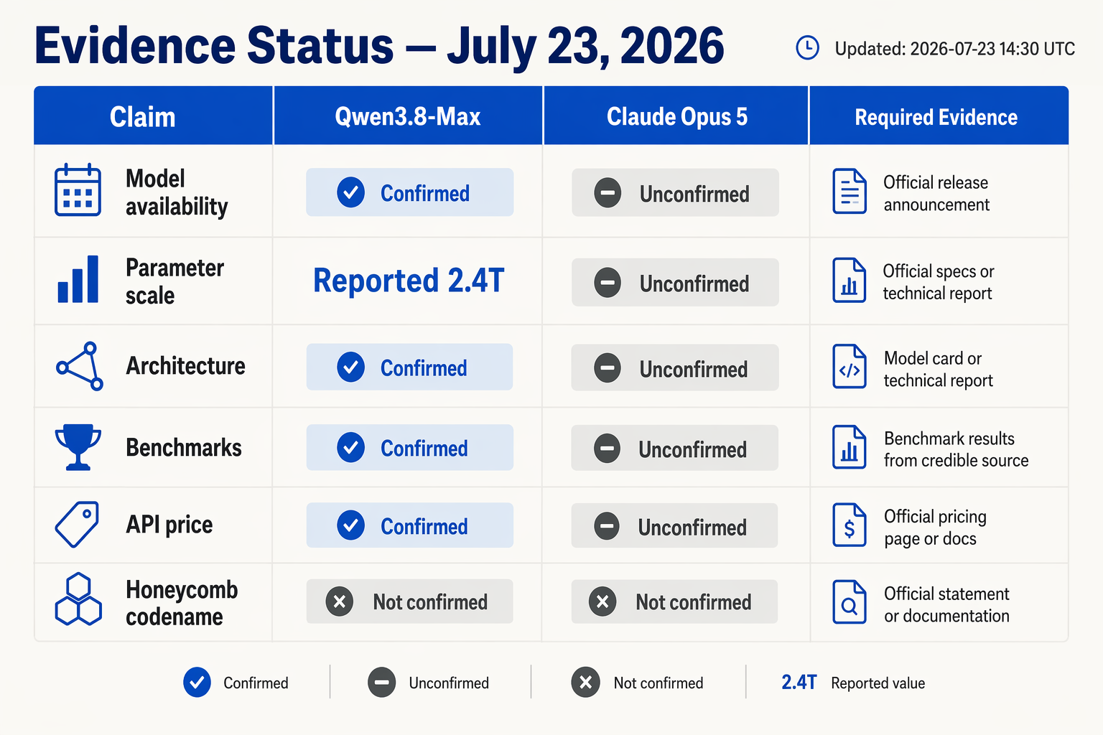The image size is (1103, 735).
Task: Select the Required Evidence column header
Action: tap(939, 116)
